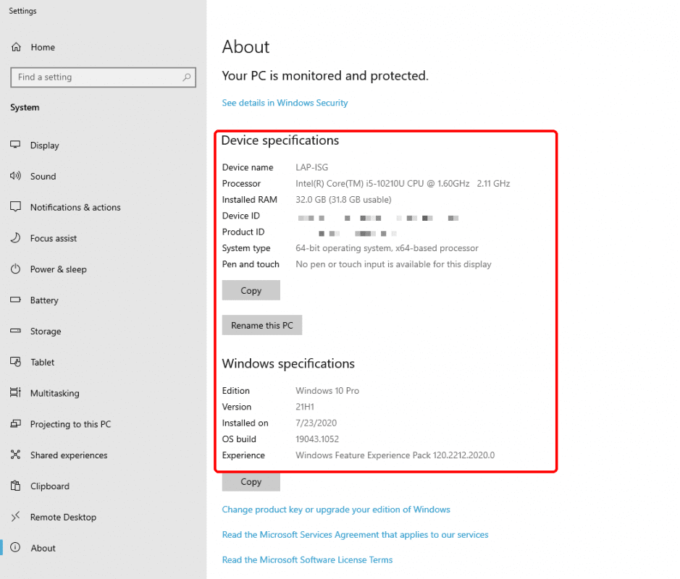This screenshot has width=680, height=579.
Task: Open Power & sleep icon
Action: coord(15,269)
